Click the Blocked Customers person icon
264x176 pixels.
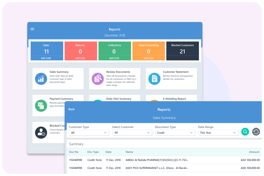41,131
